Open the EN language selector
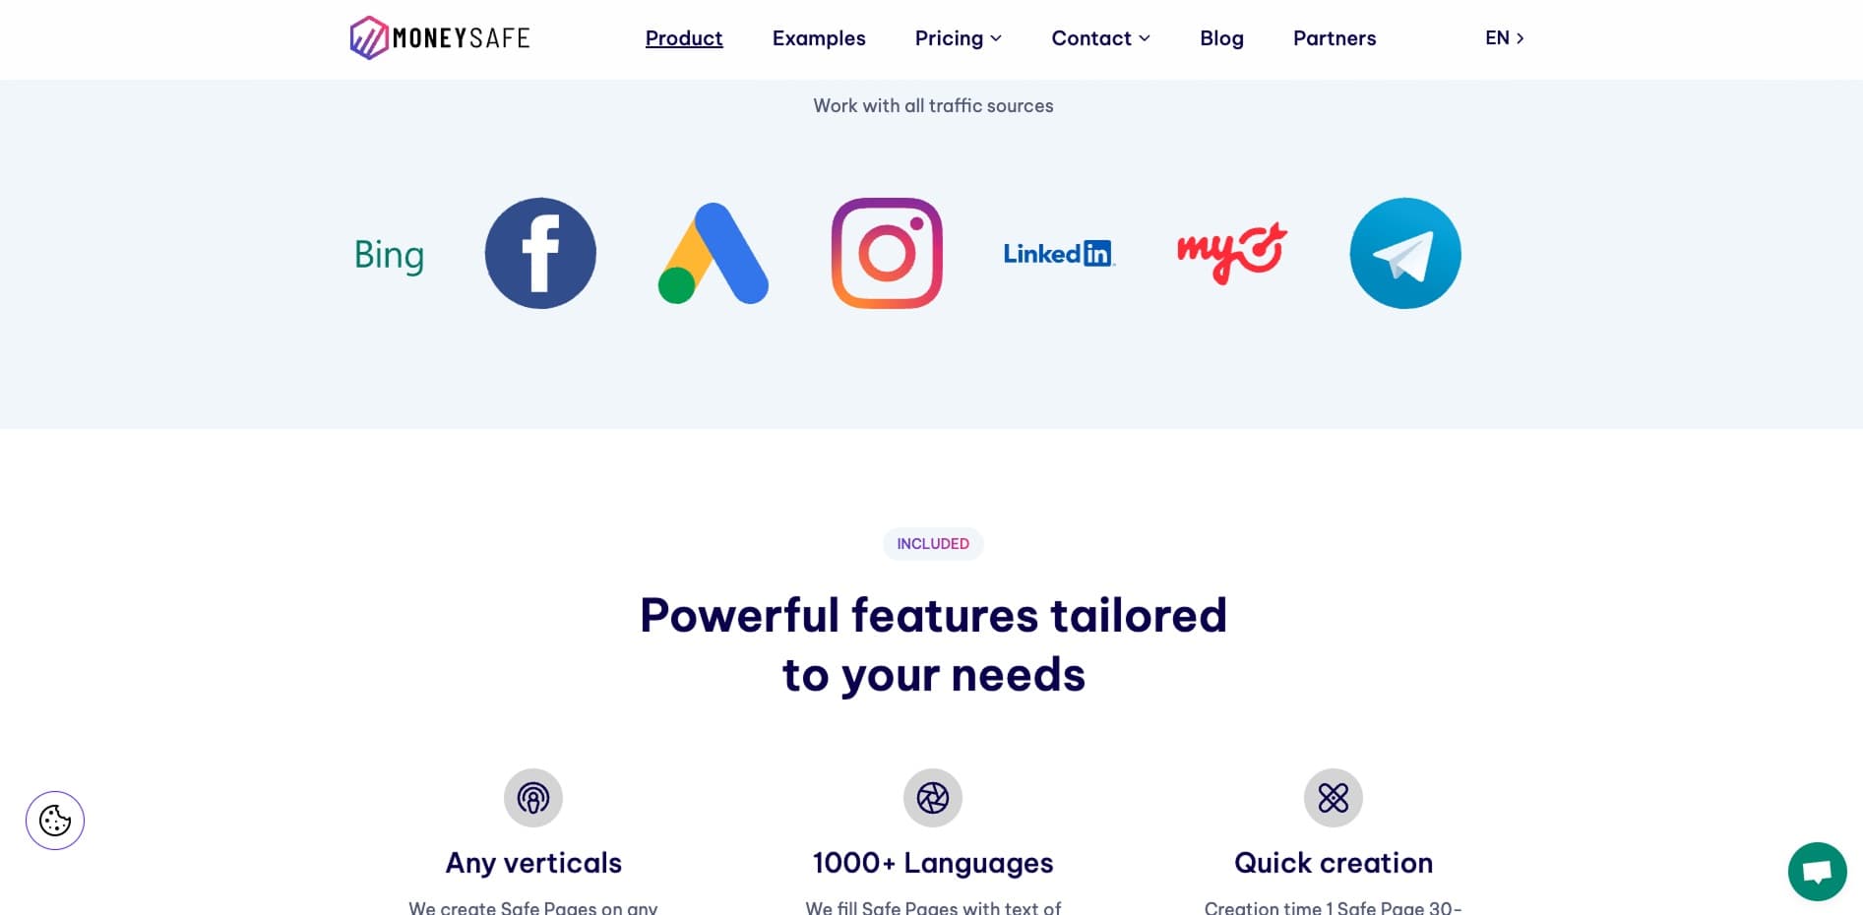 click(1504, 38)
